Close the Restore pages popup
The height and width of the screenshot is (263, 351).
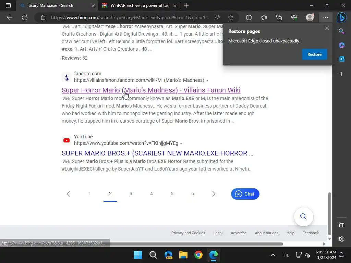327,28
